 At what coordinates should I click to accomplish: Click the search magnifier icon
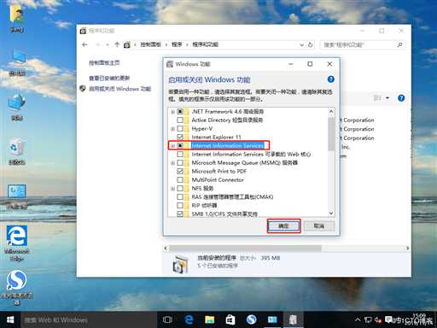pos(399,44)
